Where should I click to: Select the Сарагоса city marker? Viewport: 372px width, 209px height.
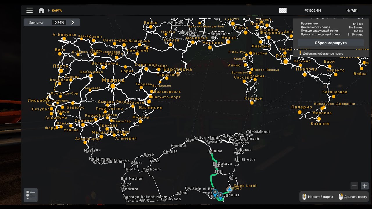[146, 69]
